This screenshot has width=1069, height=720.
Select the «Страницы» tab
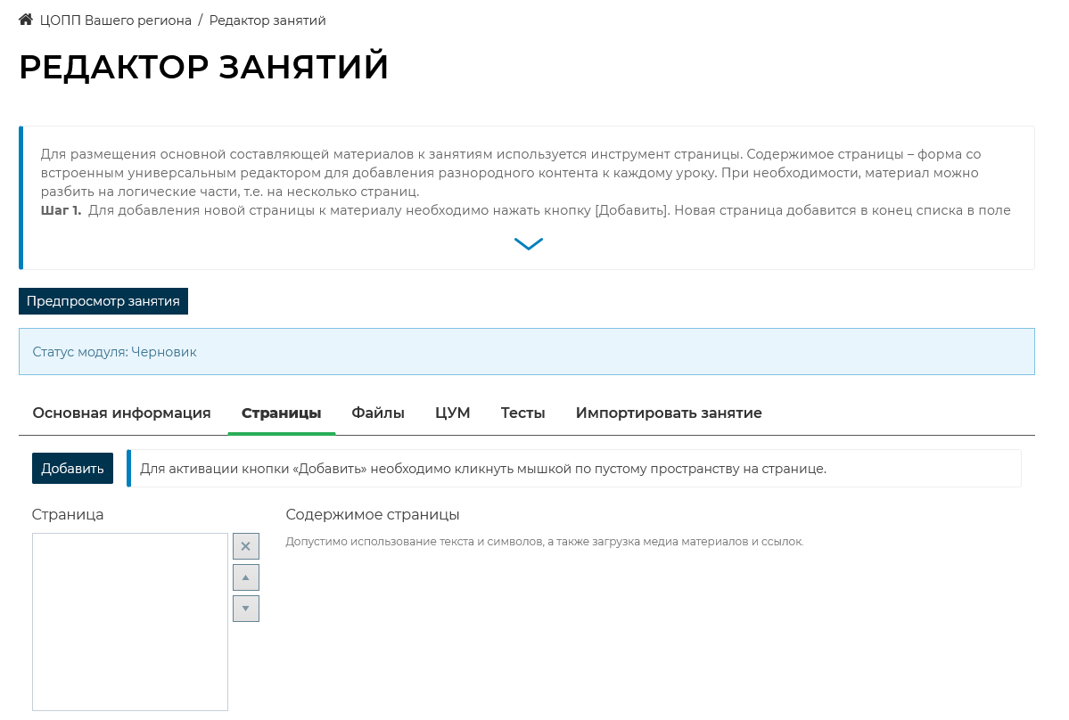point(281,413)
